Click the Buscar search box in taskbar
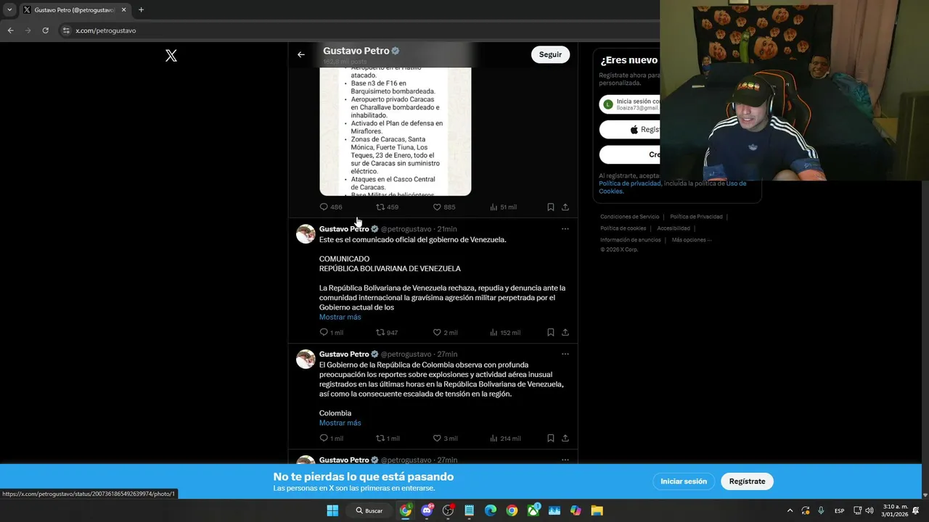 [369, 510]
